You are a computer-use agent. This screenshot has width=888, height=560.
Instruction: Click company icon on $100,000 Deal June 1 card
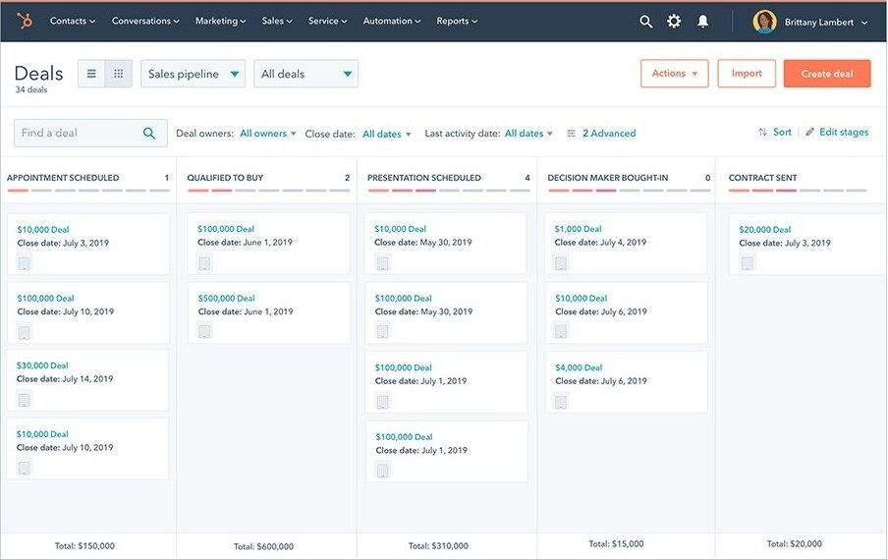pos(204,263)
